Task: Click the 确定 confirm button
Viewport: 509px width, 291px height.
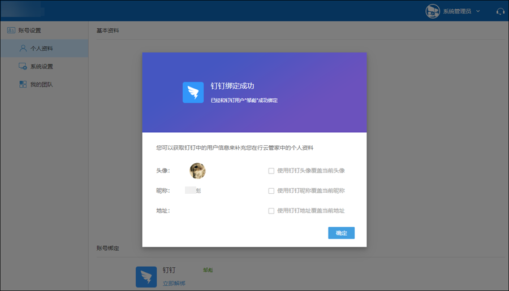Action: pyautogui.click(x=341, y=233)
